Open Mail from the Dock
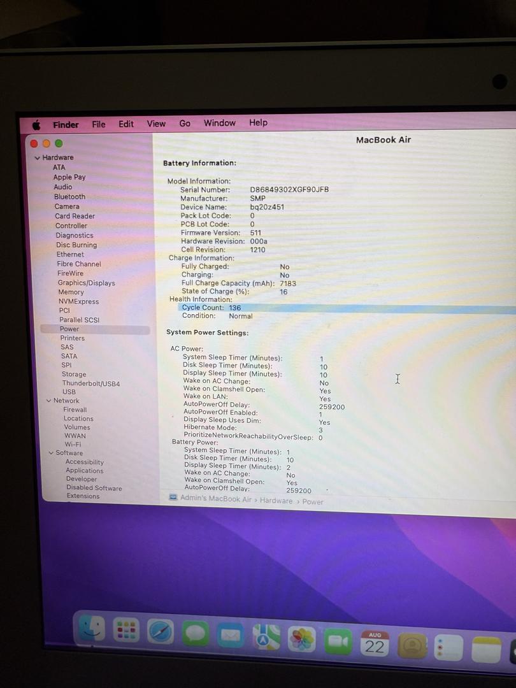The height and width of the screenshot is (688, 516). (231, 635)
